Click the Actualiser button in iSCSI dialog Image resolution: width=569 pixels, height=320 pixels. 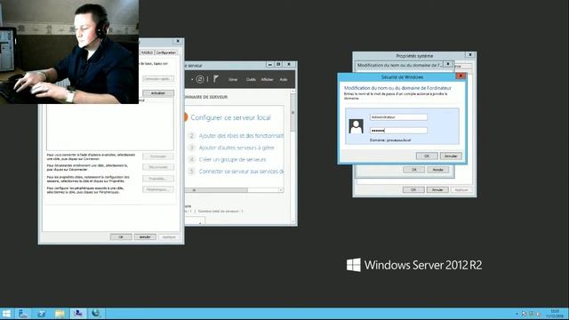point(158,93)
